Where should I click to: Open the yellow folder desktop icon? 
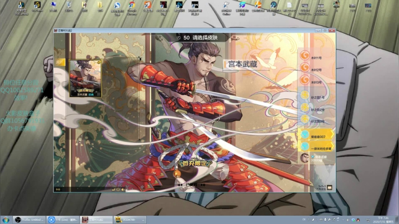coord(100,7)
